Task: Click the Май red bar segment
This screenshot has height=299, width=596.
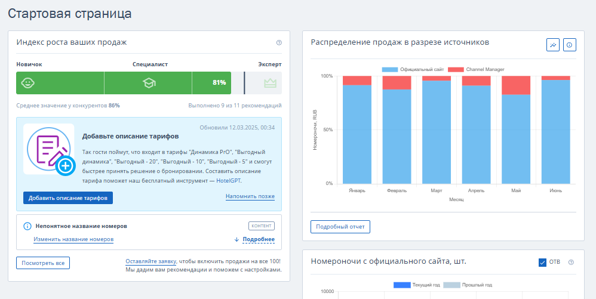Action: [516, 85]
